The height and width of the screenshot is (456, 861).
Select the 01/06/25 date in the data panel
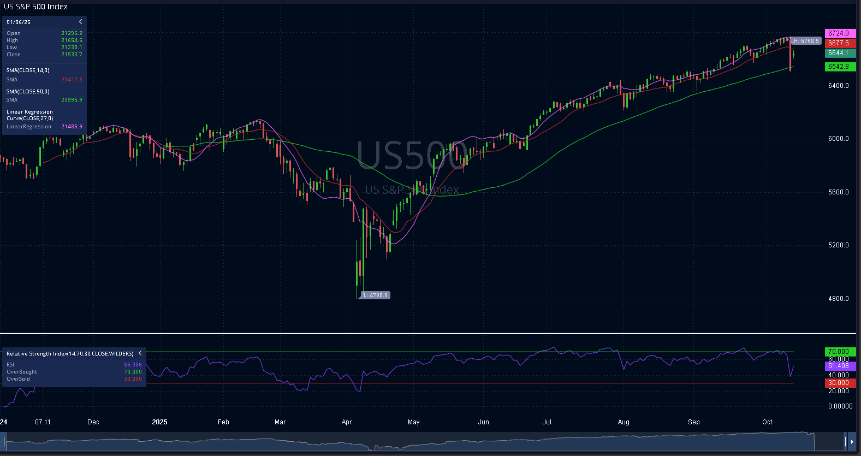[x=19, y=22]
